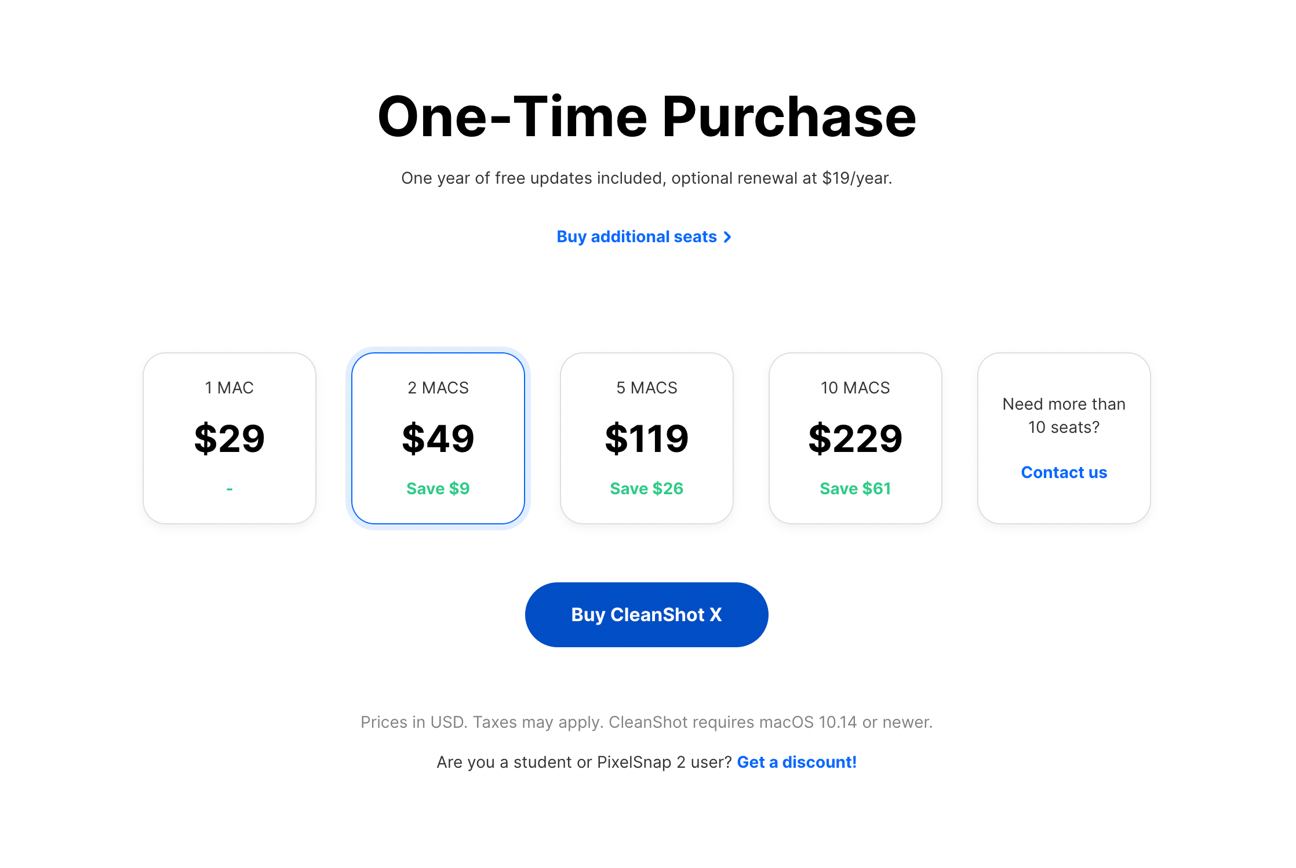The image size is (1296, 868).
Task: Click the green Save $9 label
Action: pyautogui.click(x=438, y=488)
